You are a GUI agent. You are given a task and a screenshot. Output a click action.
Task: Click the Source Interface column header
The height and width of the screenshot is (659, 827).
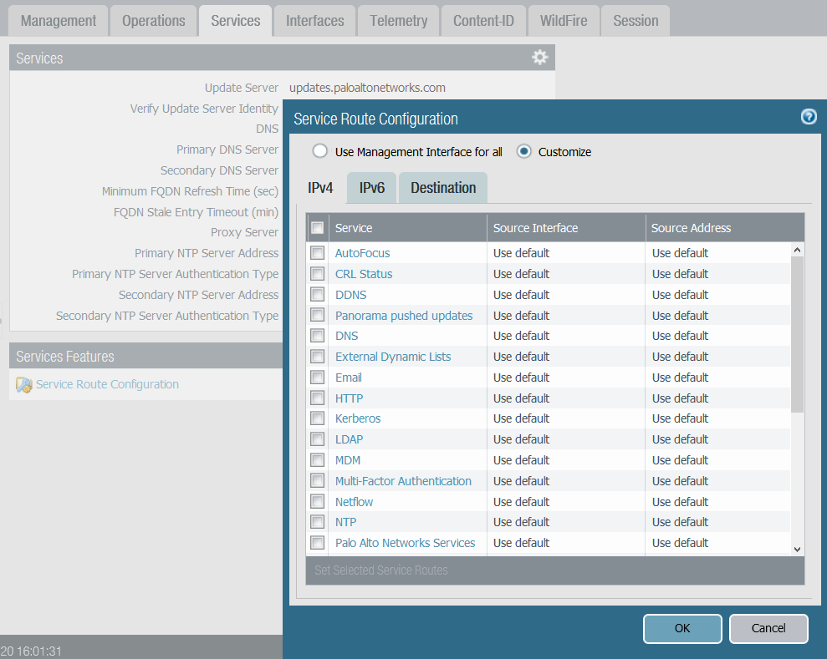click(x=566, y=227)
